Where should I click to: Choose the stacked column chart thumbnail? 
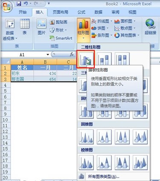(x=104, y=59)
